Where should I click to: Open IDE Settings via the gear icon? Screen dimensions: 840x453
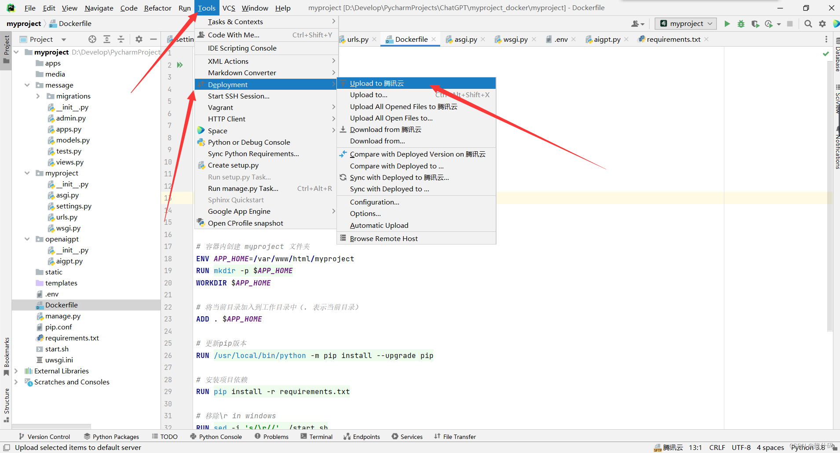tap(822, 24)
